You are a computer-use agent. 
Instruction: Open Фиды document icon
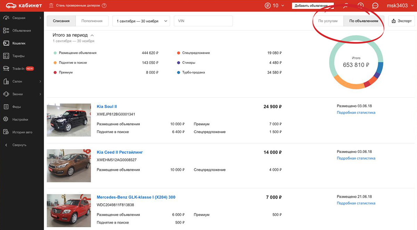6,107
